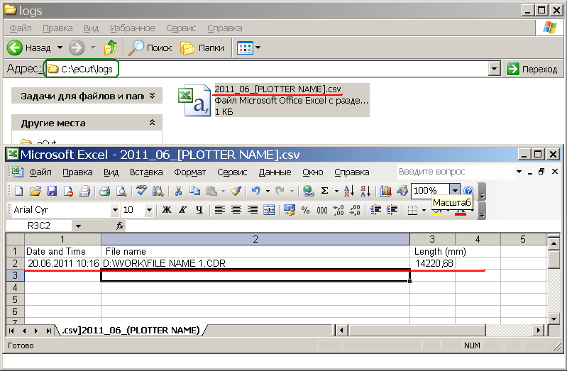Toggle underline Ч formatting
This screenshot has width=567, height=371.
[199, 210]
